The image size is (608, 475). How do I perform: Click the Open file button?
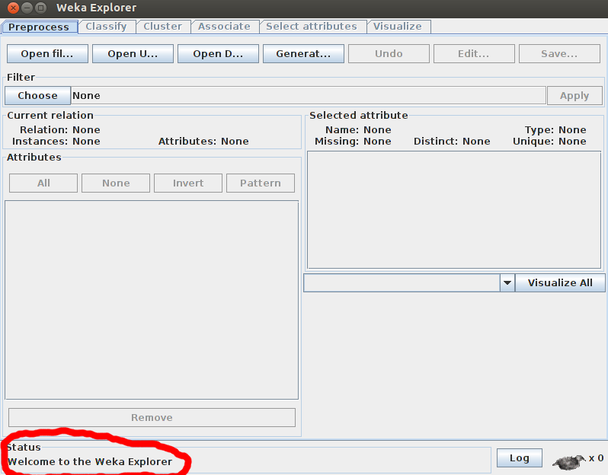tap(47, 53)
